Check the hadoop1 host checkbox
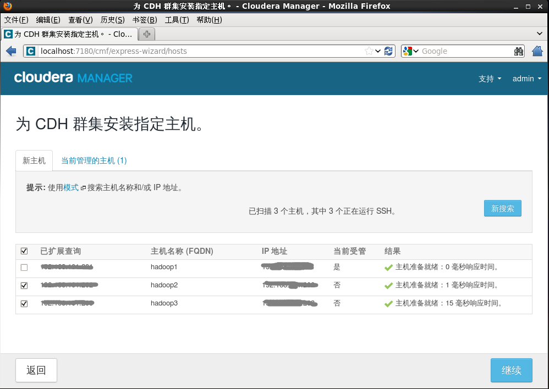The width and height of the screenshot is (549, 389). 24,268
